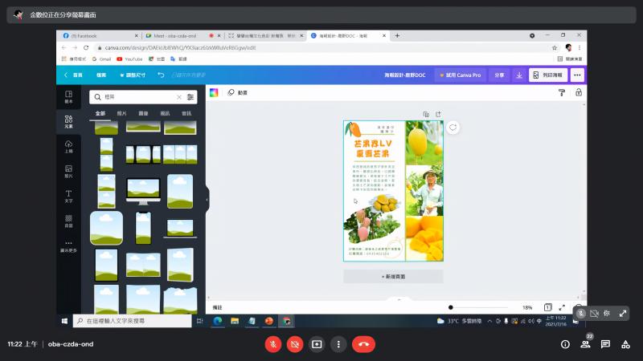Hang up with the red leave-call button
The height and width of the screenshot is (361, 643).
[363, 344]
